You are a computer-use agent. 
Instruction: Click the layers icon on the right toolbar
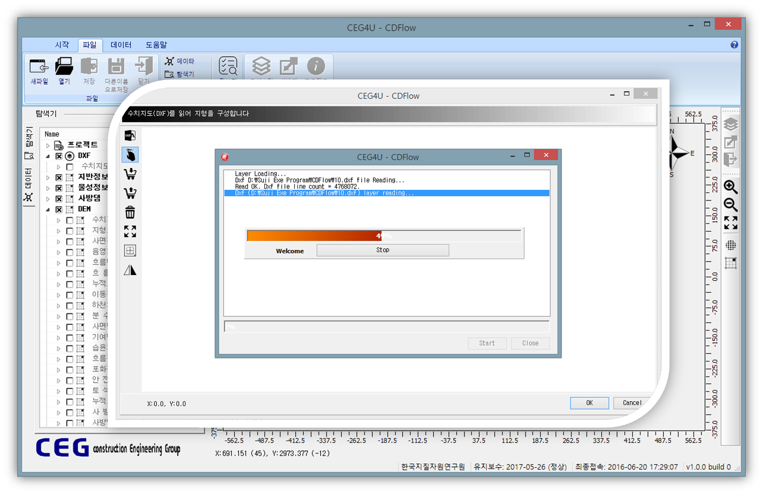pos(731,124)
